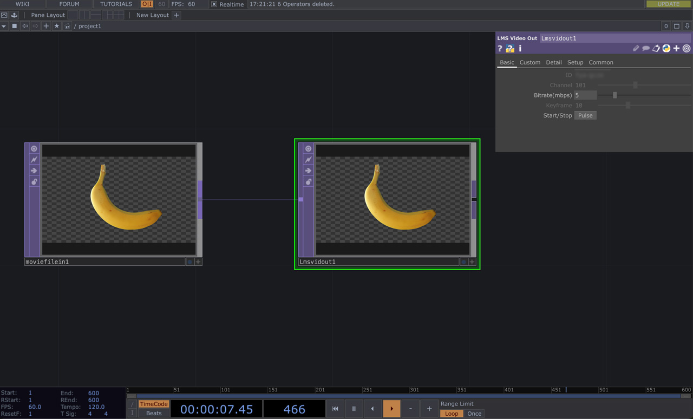Open the comment speech bubble icon
The height and width of the screenshot is (419, 693).
[646, 49]
